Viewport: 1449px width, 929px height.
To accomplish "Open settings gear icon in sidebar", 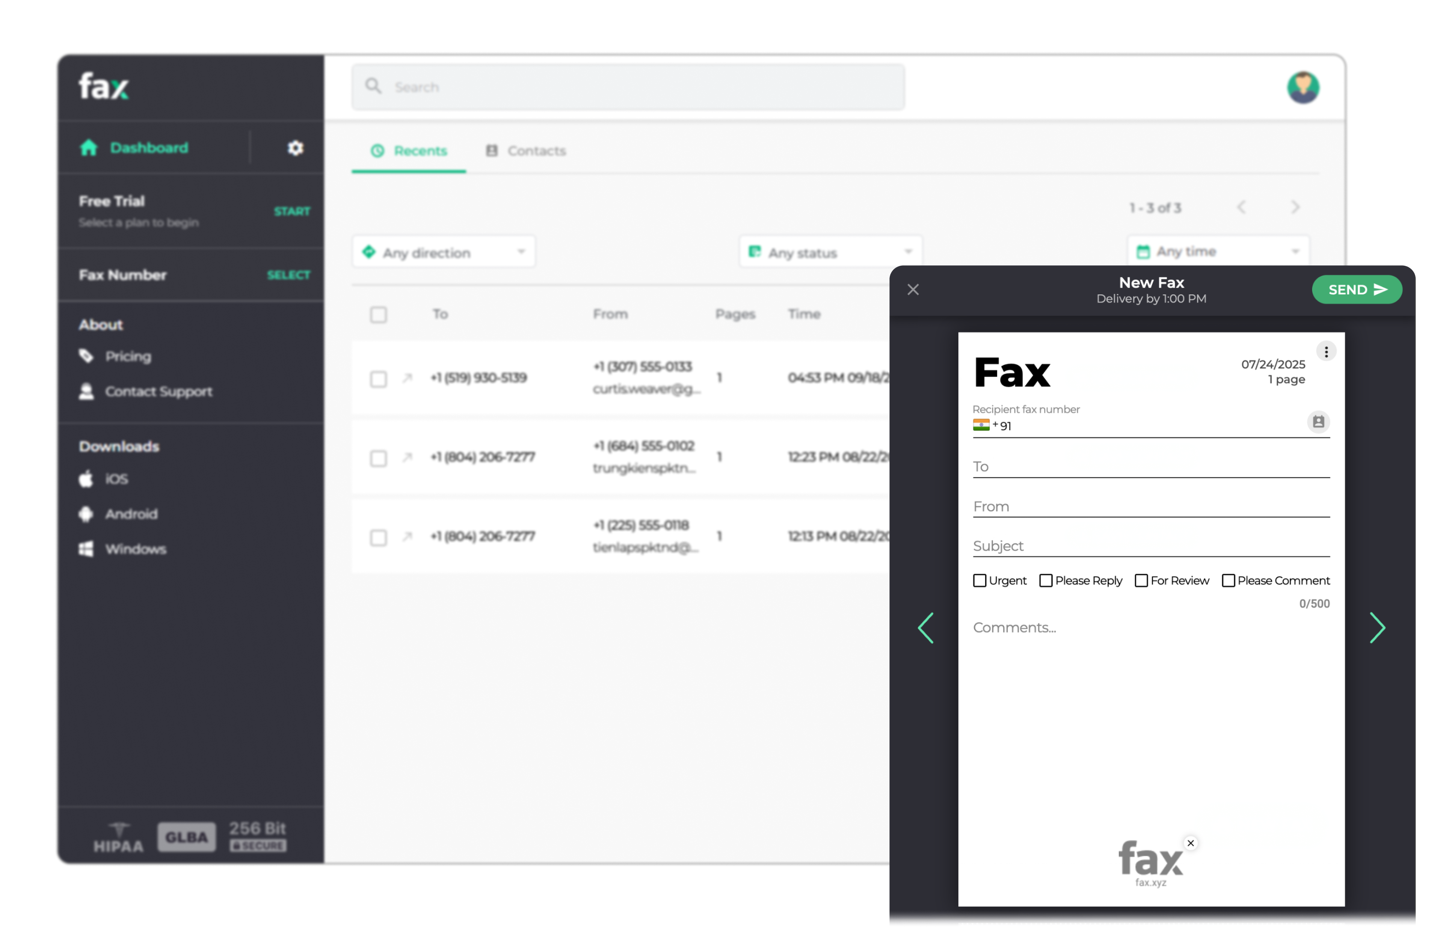I will (295, 148).
